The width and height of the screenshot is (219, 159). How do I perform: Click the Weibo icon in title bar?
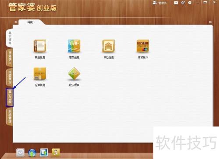[183, 3]
